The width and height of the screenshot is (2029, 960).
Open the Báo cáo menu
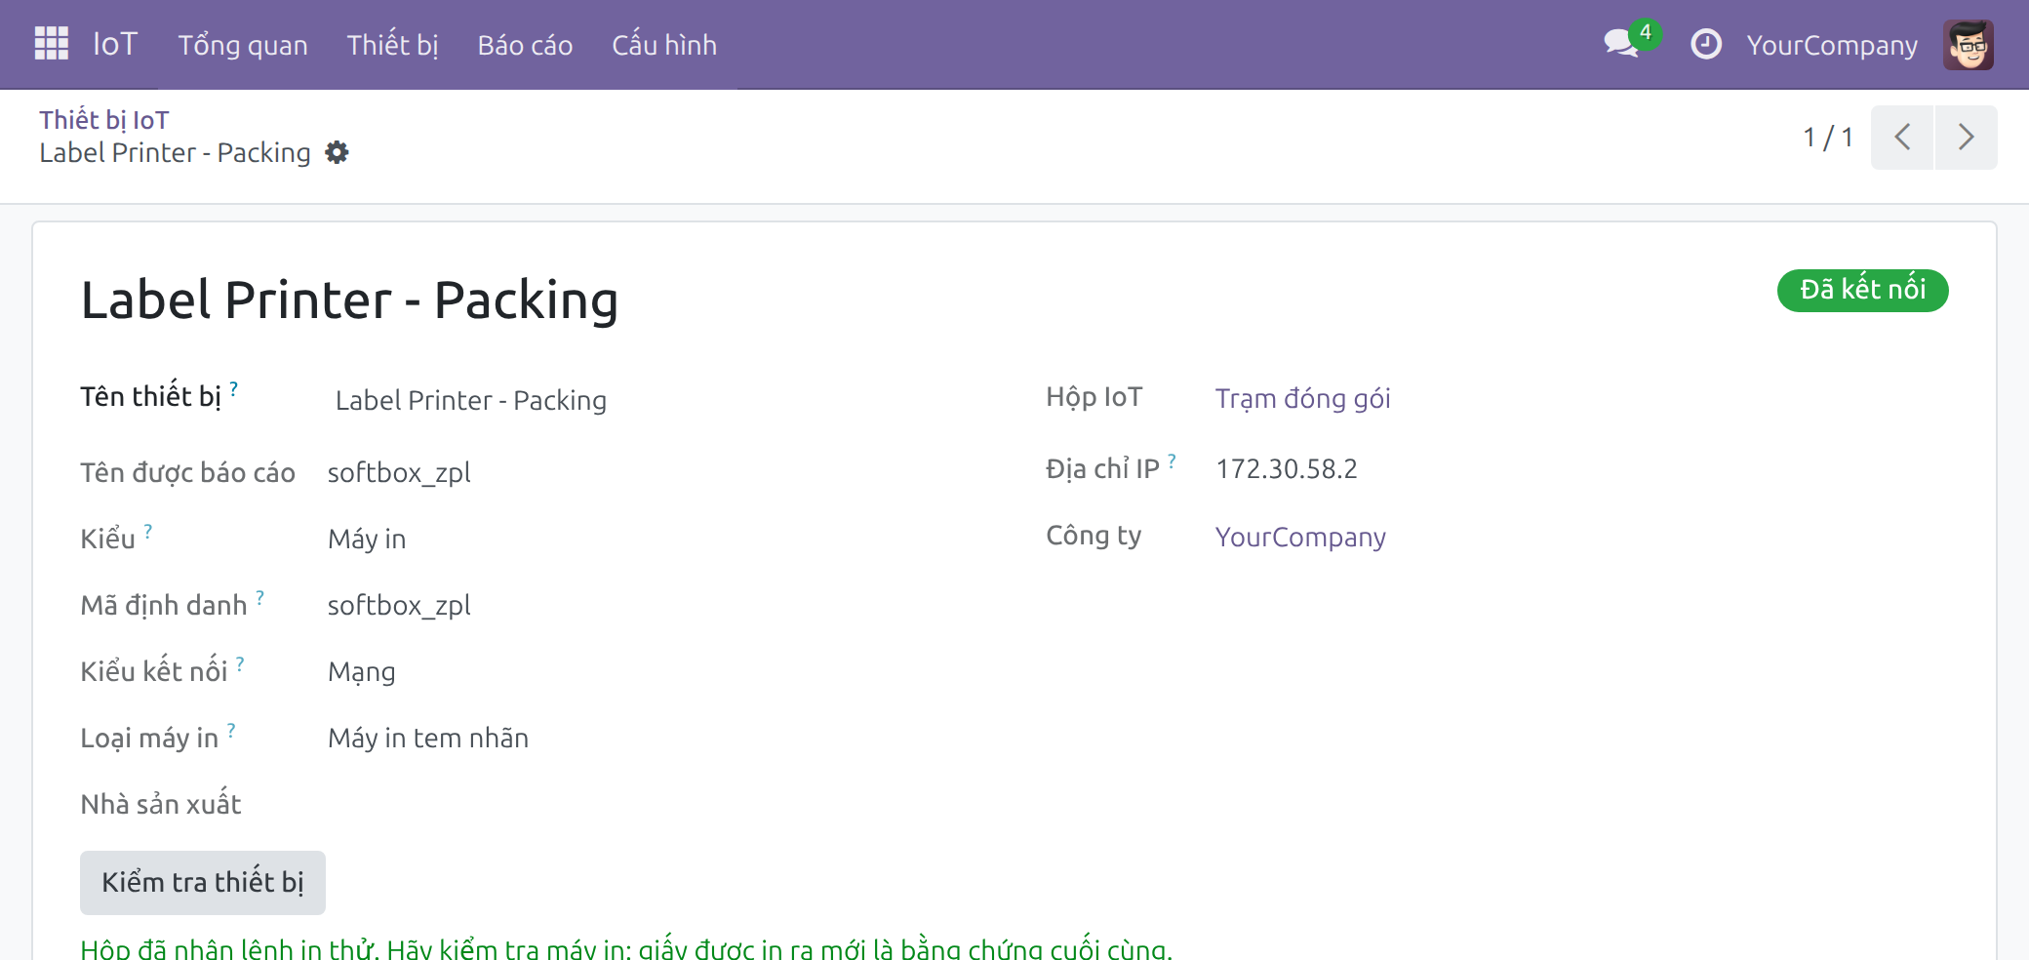tap(525, 45)
